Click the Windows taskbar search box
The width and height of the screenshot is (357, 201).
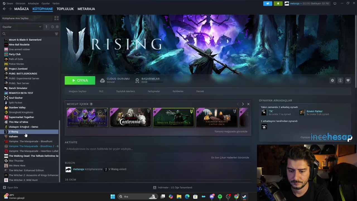[138, 197]
